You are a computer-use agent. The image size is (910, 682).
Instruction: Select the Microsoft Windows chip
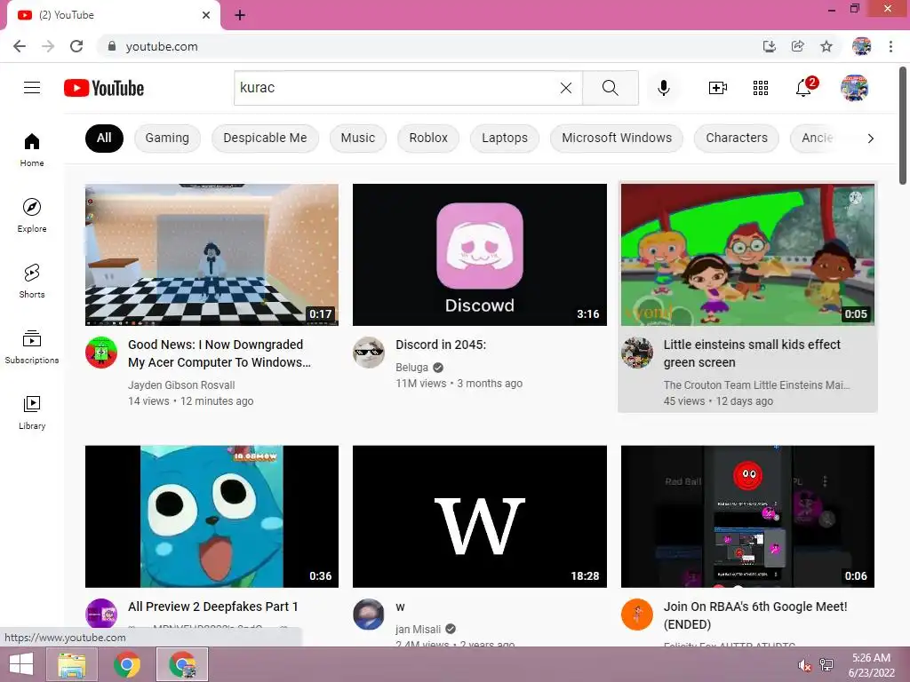pyautogui.click(x=617, y=138)
